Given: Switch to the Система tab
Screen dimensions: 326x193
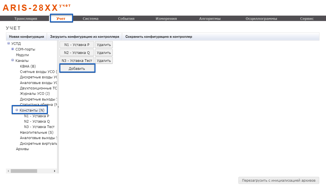Looking at the screenshot, I should click(90, 19).
